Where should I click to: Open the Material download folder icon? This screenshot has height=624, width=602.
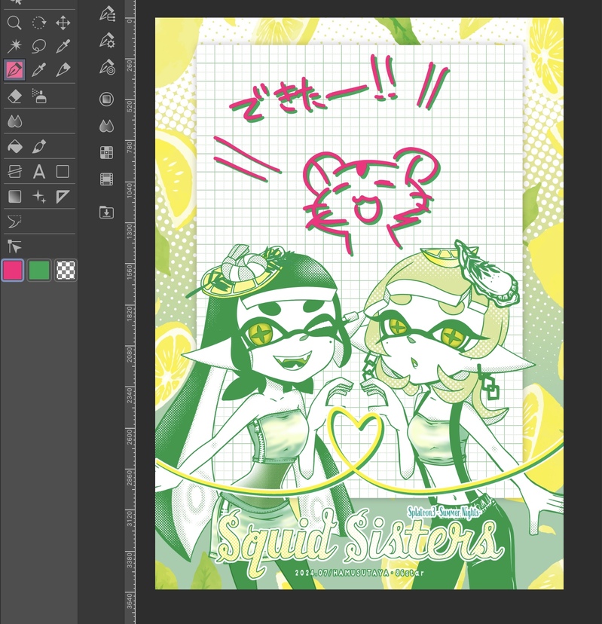[x=106, y=212]
